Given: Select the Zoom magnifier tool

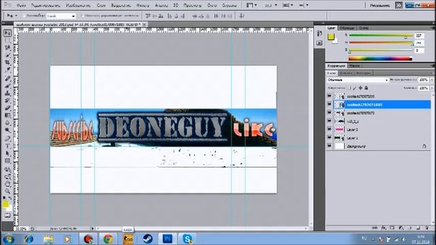Looking at the screenshot, I should pyautogui.click(x=7, y=191).
